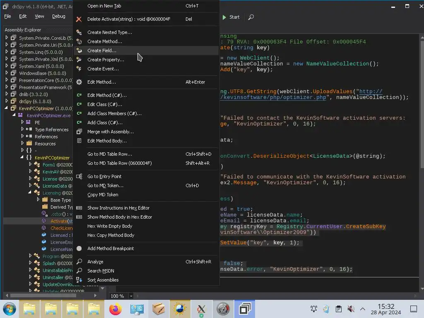Click the notification bell tray icon
This screenshot has width=424, height=318.
click(x=314, y=309)
